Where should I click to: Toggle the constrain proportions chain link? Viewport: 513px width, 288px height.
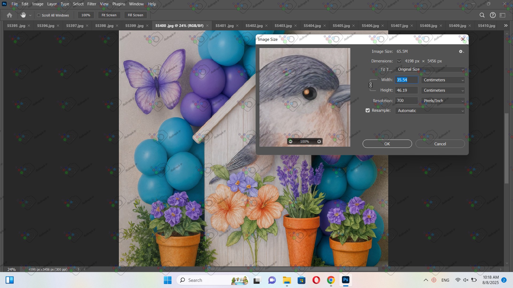click(x=371, y=85)
